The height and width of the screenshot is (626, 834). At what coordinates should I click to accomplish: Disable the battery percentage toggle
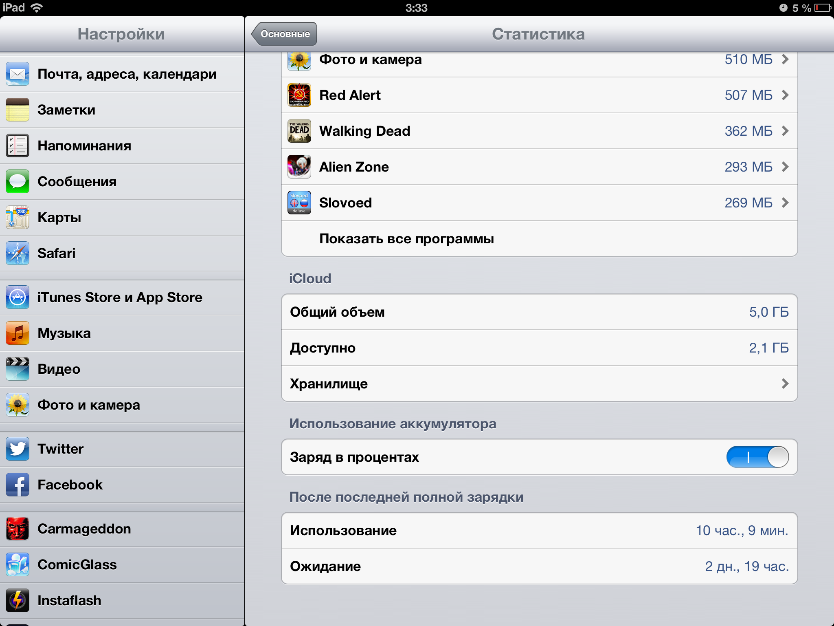click(757, 457)
